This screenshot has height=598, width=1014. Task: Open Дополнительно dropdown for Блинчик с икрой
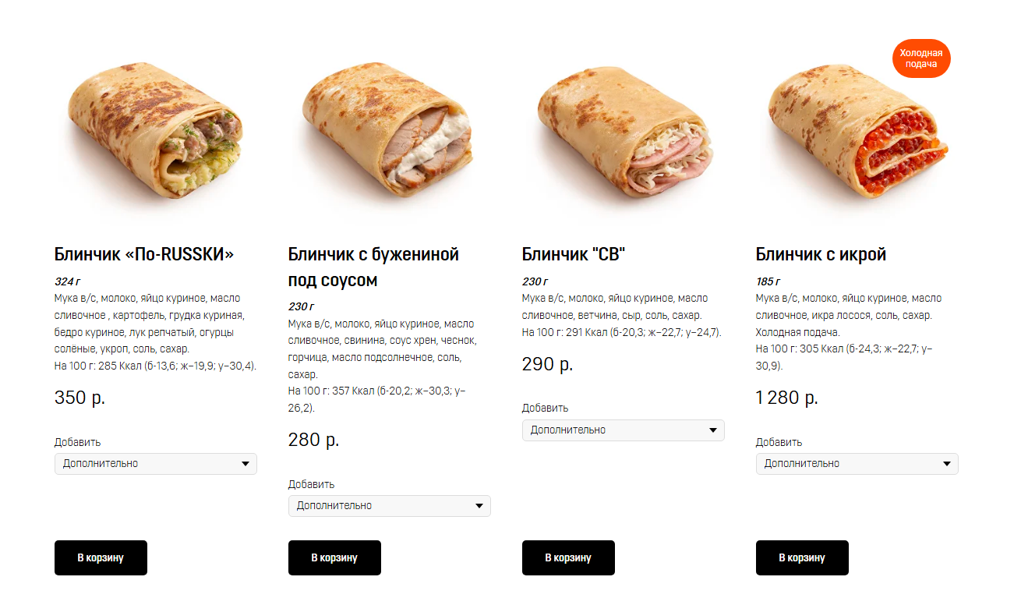[x=857, y=464]
